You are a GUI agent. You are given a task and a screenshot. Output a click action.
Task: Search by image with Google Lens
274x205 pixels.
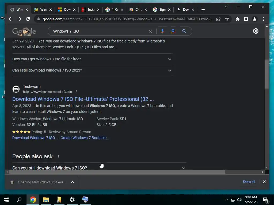click(173, 31)
